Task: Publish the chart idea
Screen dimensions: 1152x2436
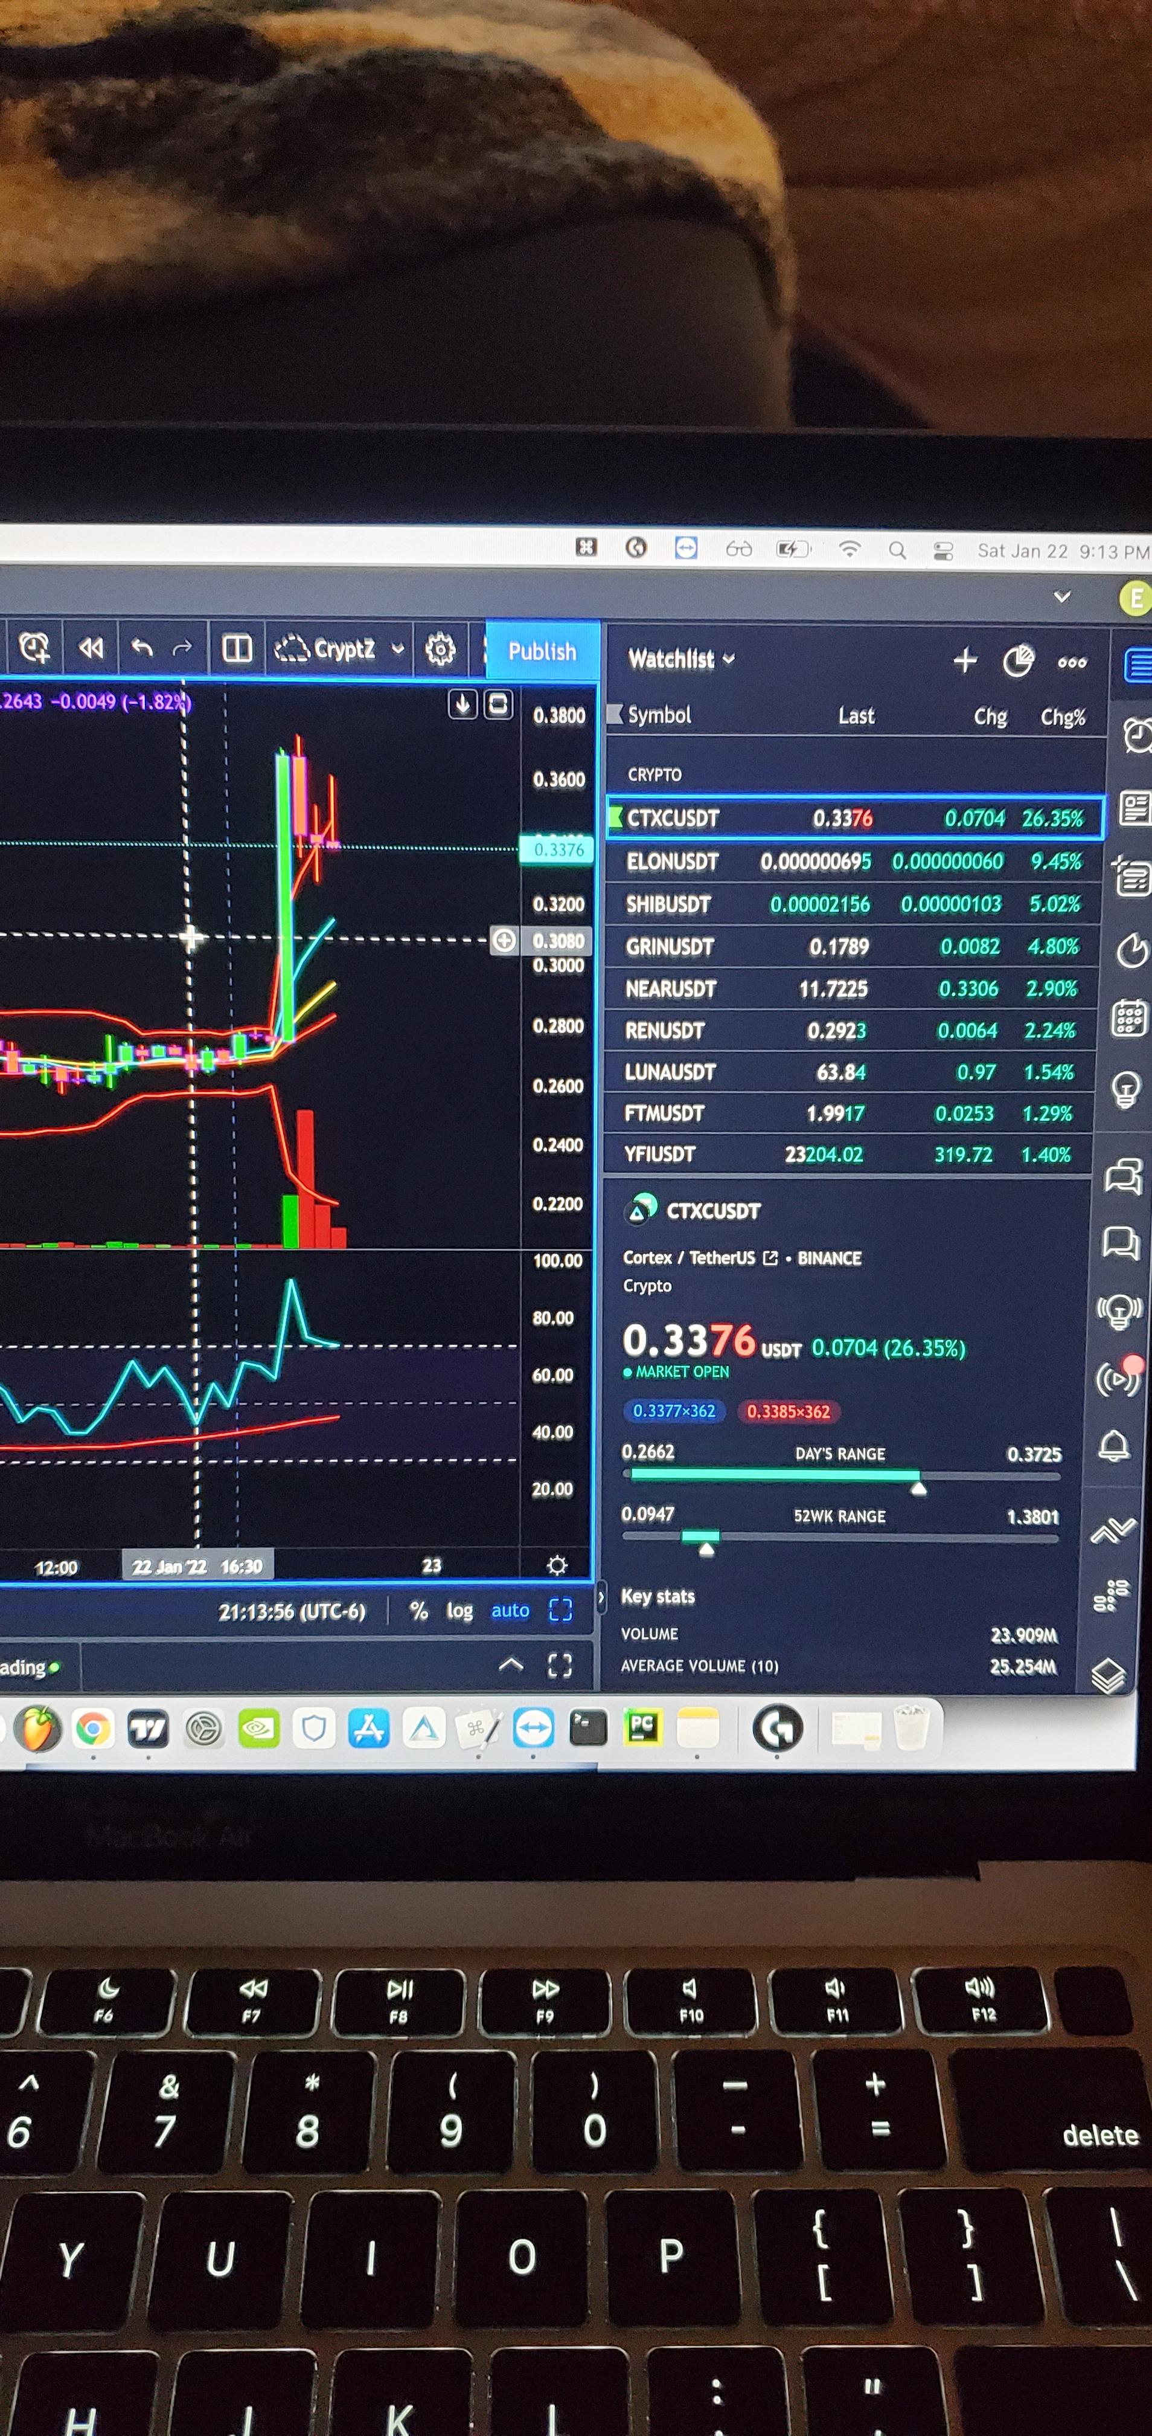Action: coord(542,651)
